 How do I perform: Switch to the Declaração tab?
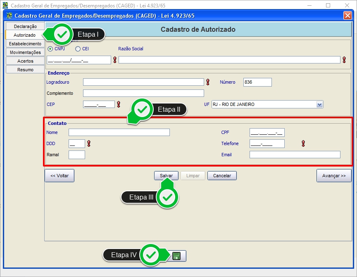pyautogui.click(x=25, y=26)
